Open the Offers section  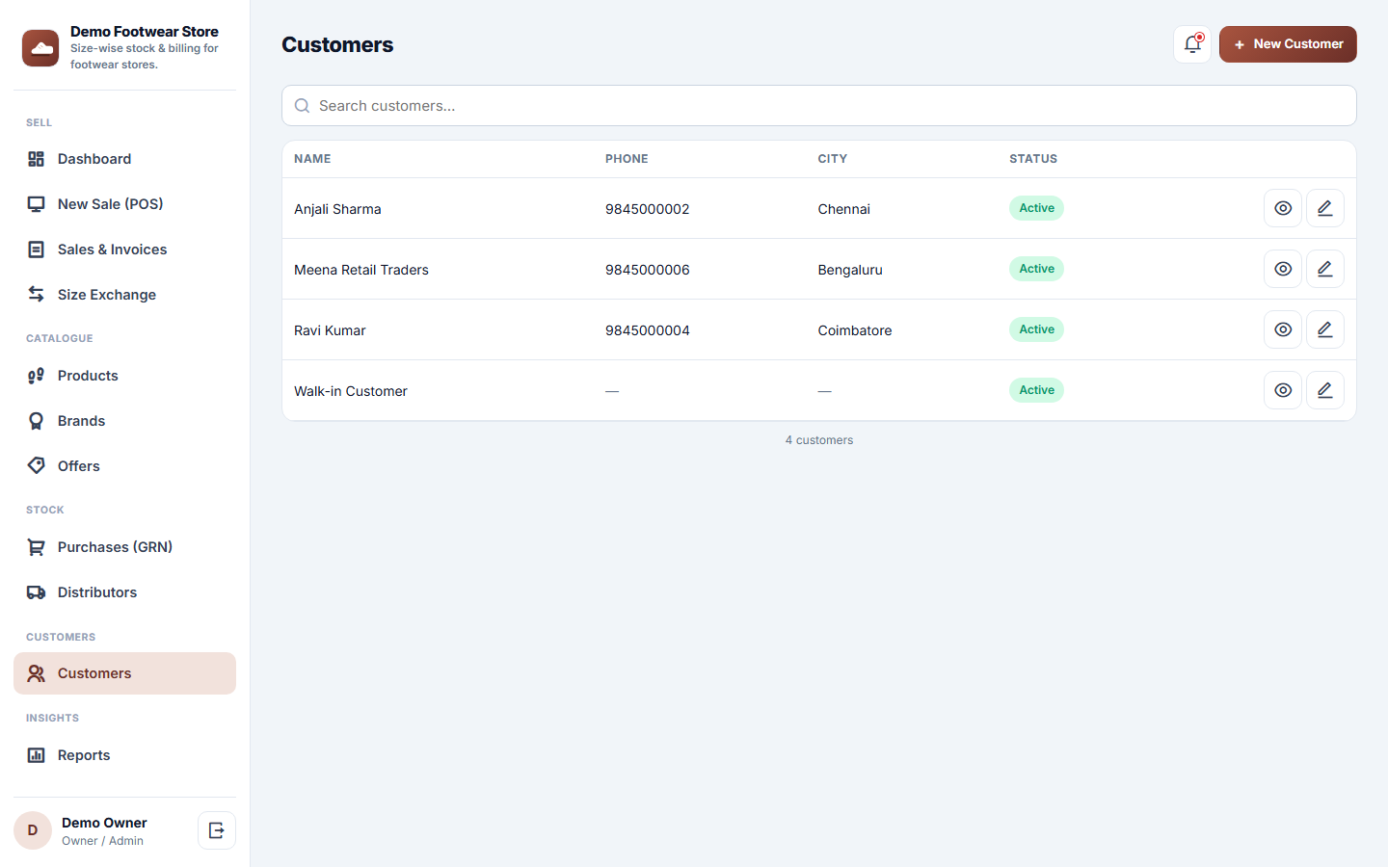(x=124, y=466)
